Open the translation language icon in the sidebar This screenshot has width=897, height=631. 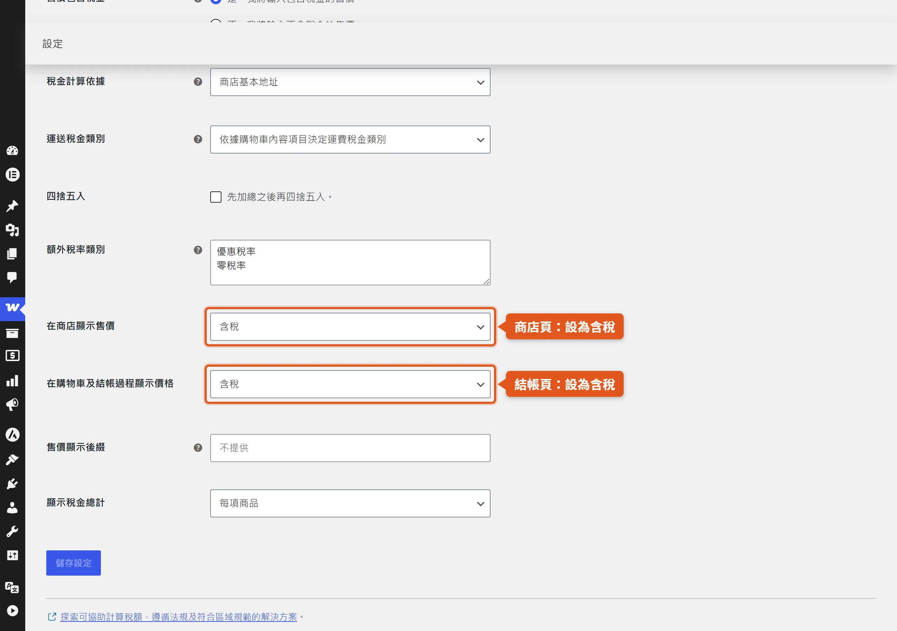[x=12, y=587]
